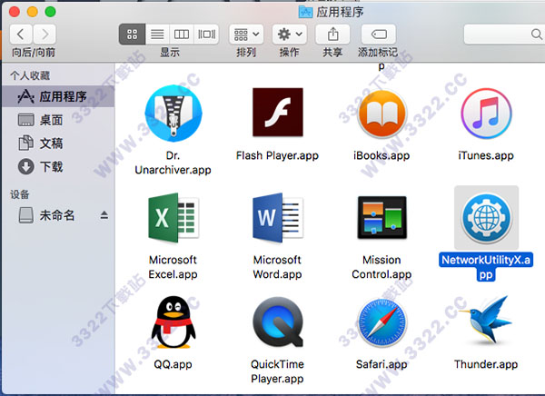Click the 'Safari.app' file name
This screenshot has width=545, height=396.
click(381, 364)
